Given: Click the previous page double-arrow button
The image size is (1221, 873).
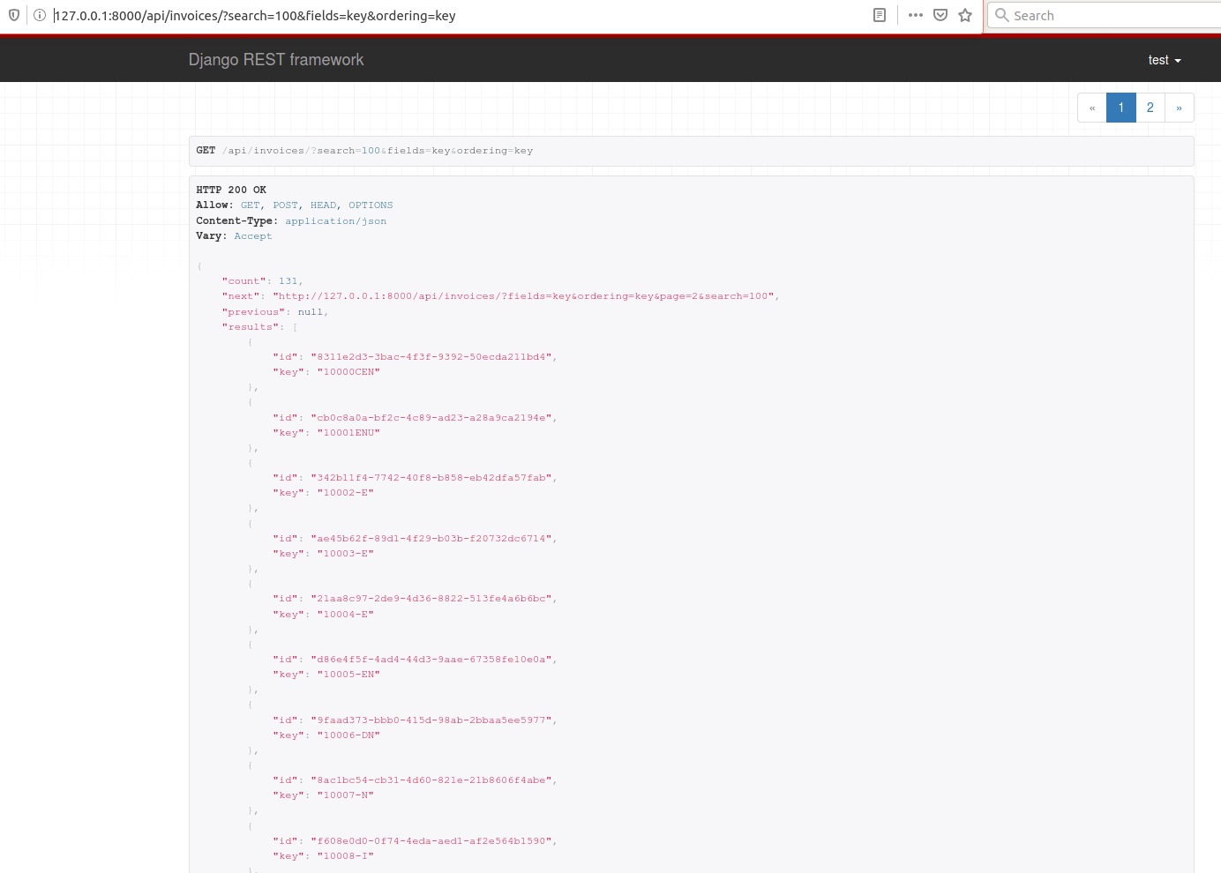Looking at the screenshot, I should 1092,108.
